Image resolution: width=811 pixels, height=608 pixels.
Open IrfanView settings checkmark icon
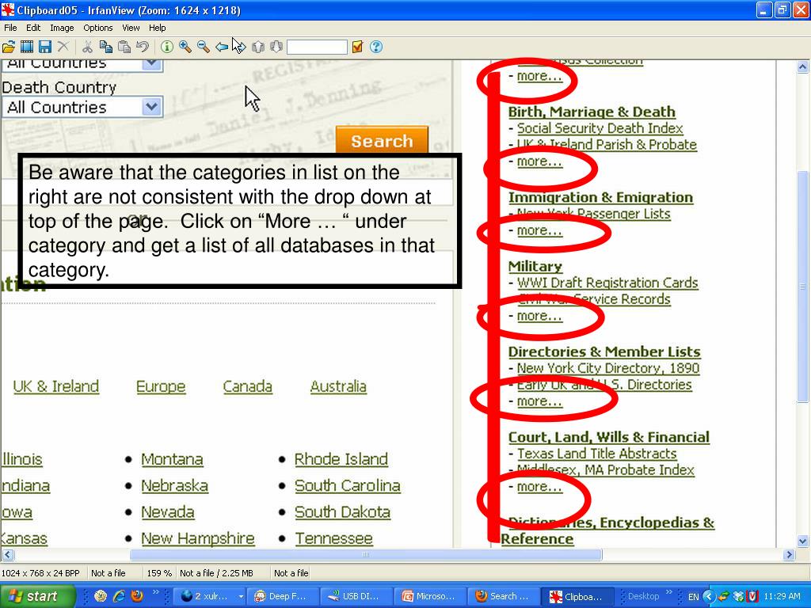(357, 47)
